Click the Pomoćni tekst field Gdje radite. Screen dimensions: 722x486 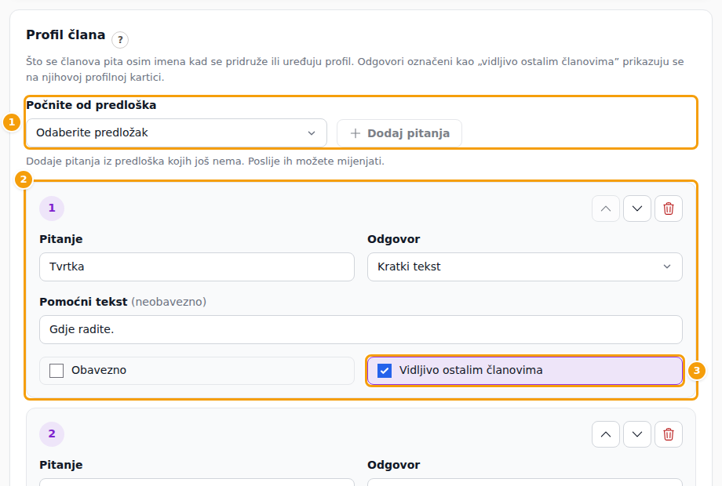(360, 330)
